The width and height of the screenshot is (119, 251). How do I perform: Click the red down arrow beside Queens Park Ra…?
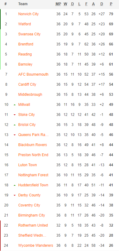(x=15, y=135)
